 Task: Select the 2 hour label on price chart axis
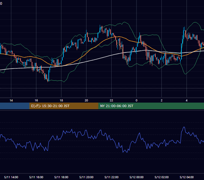pos(162,100)
